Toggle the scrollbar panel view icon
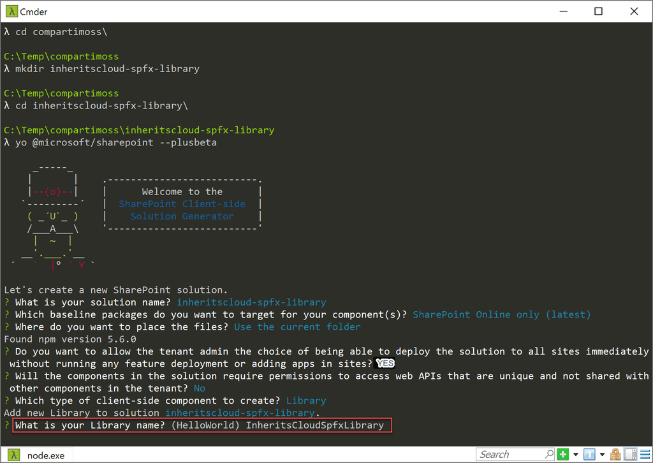Screen dimensions: 653x463 click(x=631, y=455)
